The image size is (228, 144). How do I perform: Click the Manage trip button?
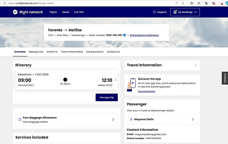(106, 97)
